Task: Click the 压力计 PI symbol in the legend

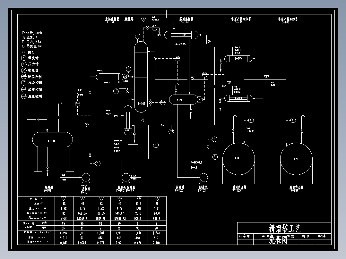Action: [24, 64]
